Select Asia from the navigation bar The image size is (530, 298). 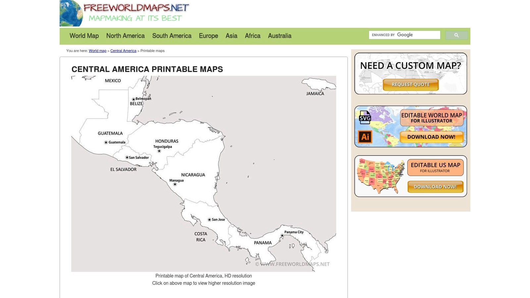(x=231, y=36)
